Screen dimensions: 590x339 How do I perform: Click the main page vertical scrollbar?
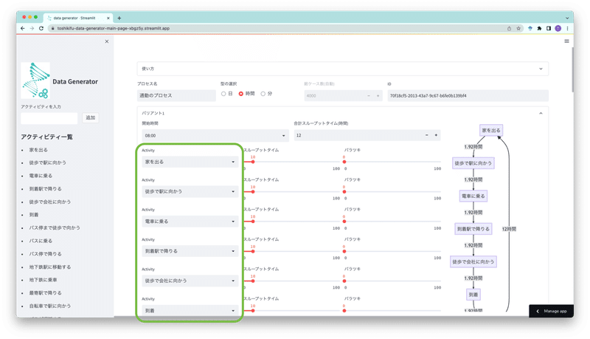coord(572,69)
